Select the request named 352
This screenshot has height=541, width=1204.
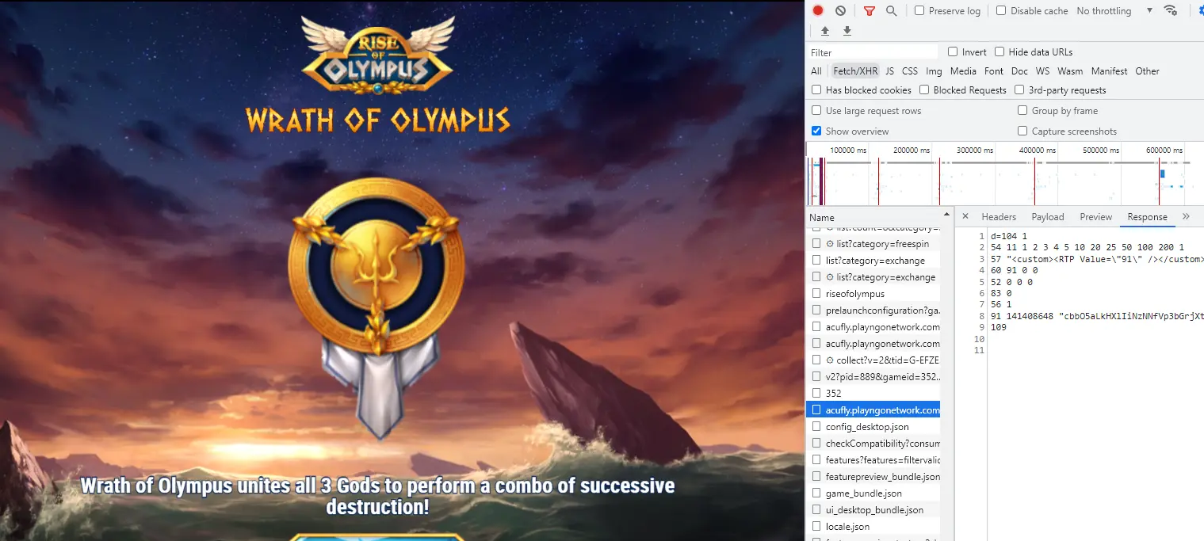[873, 394]
